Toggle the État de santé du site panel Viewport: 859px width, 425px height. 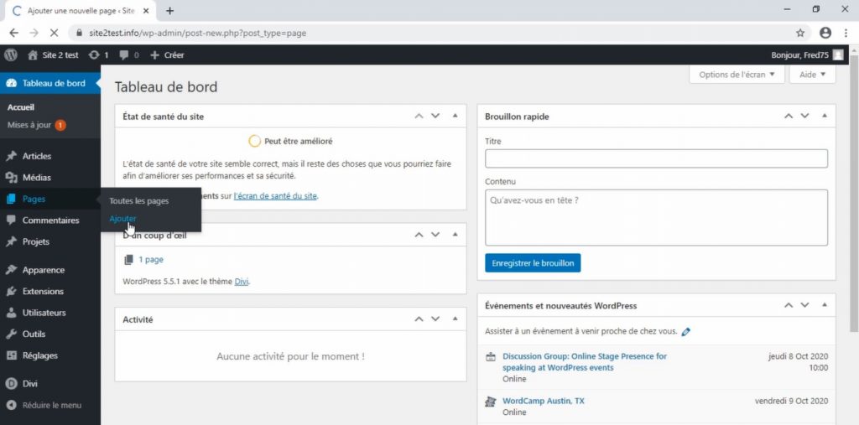456,116
